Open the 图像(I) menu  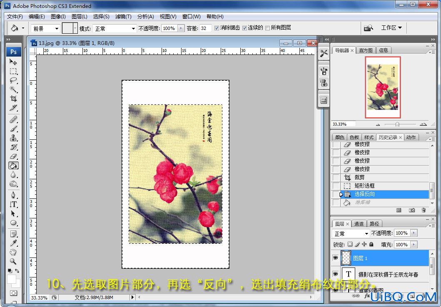click(x=58, y=17)
